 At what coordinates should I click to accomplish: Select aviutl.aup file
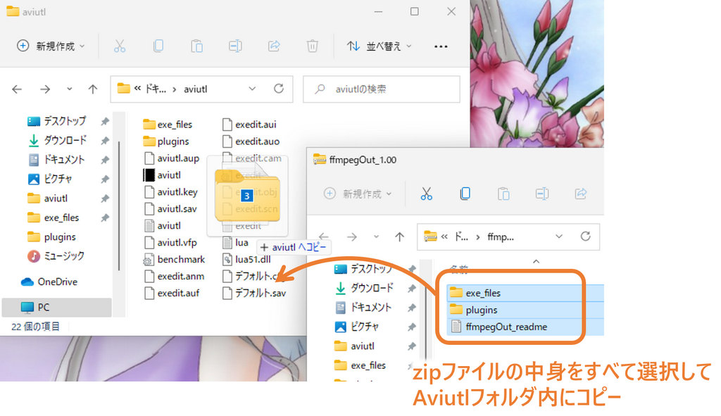coord(172,158)
